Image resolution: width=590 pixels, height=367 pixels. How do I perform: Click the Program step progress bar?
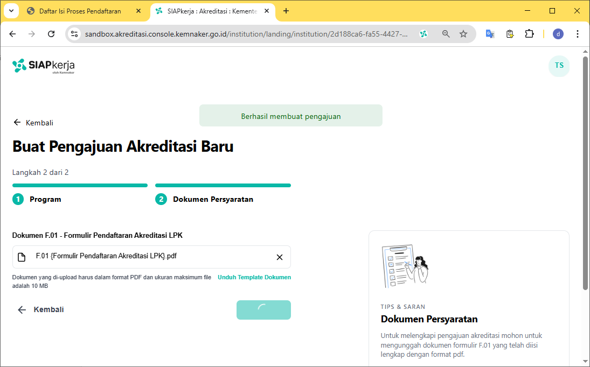(x=80, y=185)
